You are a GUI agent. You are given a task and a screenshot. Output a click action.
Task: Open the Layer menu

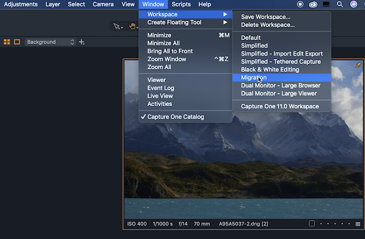coord(53,4)
